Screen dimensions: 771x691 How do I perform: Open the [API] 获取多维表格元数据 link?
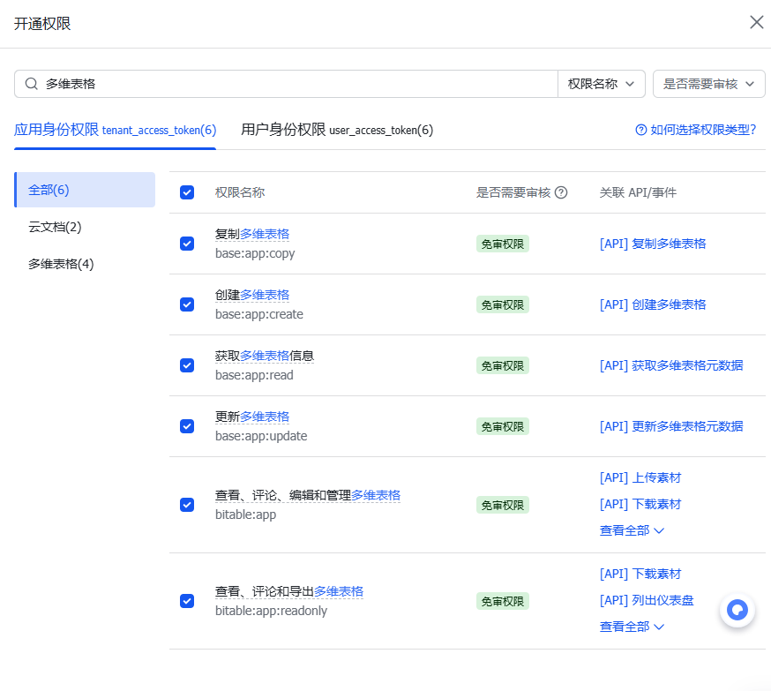pos(670,365)
